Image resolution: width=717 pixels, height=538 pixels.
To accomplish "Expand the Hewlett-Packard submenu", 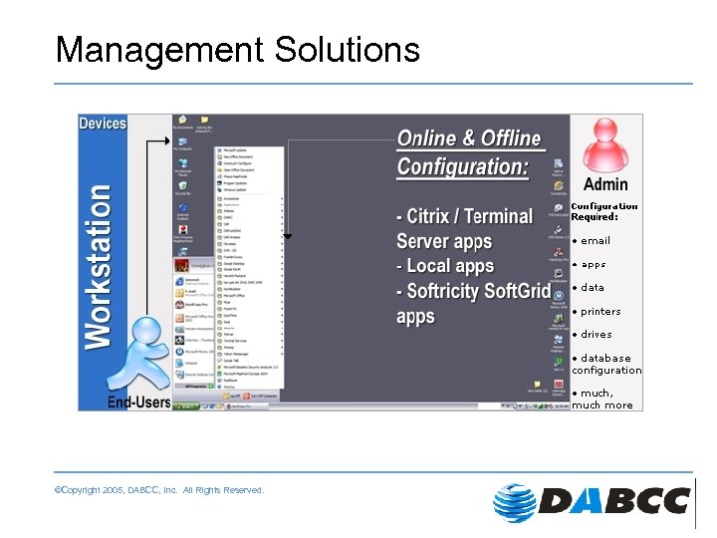I will pos(250,276).
